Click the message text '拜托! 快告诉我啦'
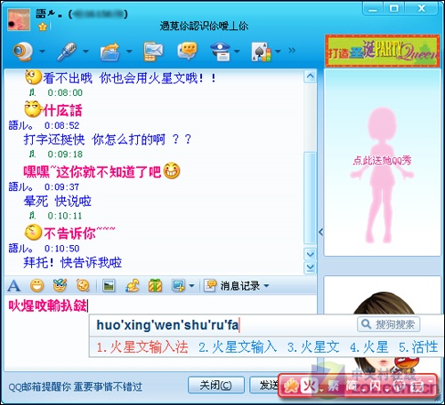 (x=73, y=263)
